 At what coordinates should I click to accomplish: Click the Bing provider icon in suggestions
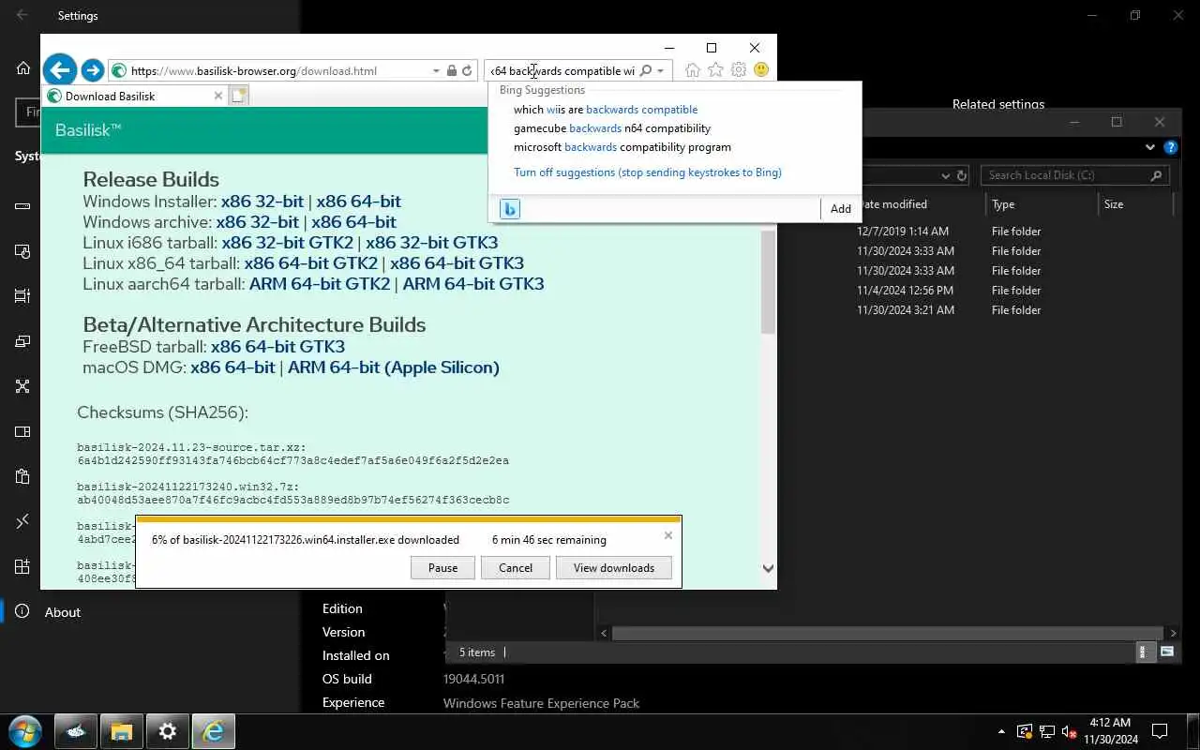[x=509, y=209]
